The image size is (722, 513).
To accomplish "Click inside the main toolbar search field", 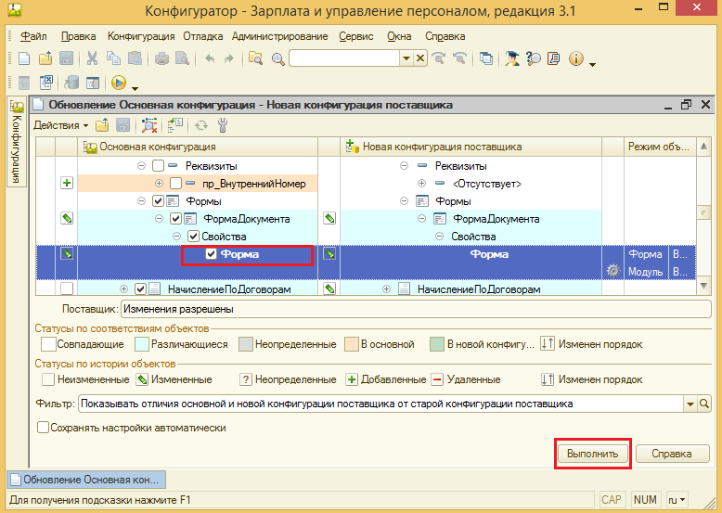I will tap(344, 58).
